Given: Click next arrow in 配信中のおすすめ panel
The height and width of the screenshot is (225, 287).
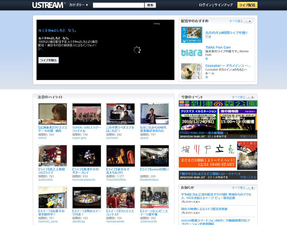Looking at the screenshot, I should pos(250,21).
